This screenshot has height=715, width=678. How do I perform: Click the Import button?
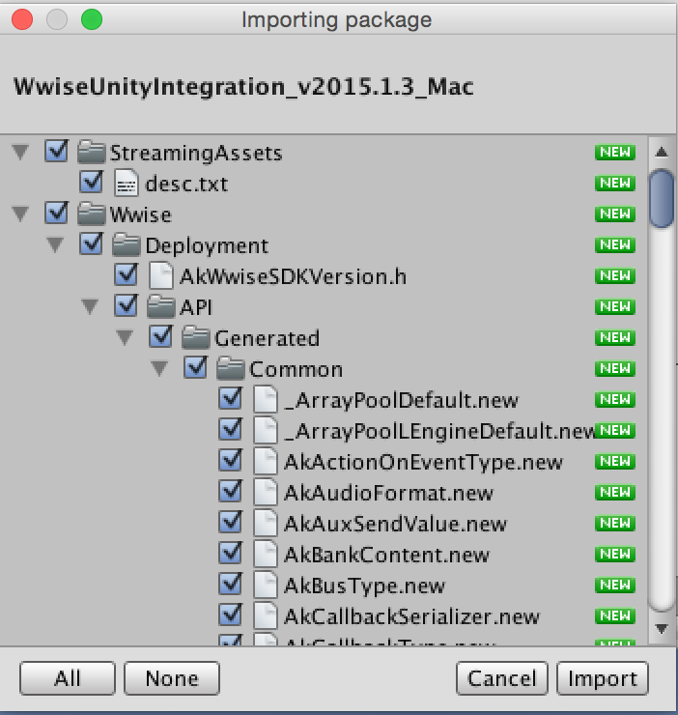tap(603, 678)
